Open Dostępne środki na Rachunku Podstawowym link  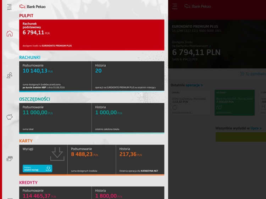point(192,44)
